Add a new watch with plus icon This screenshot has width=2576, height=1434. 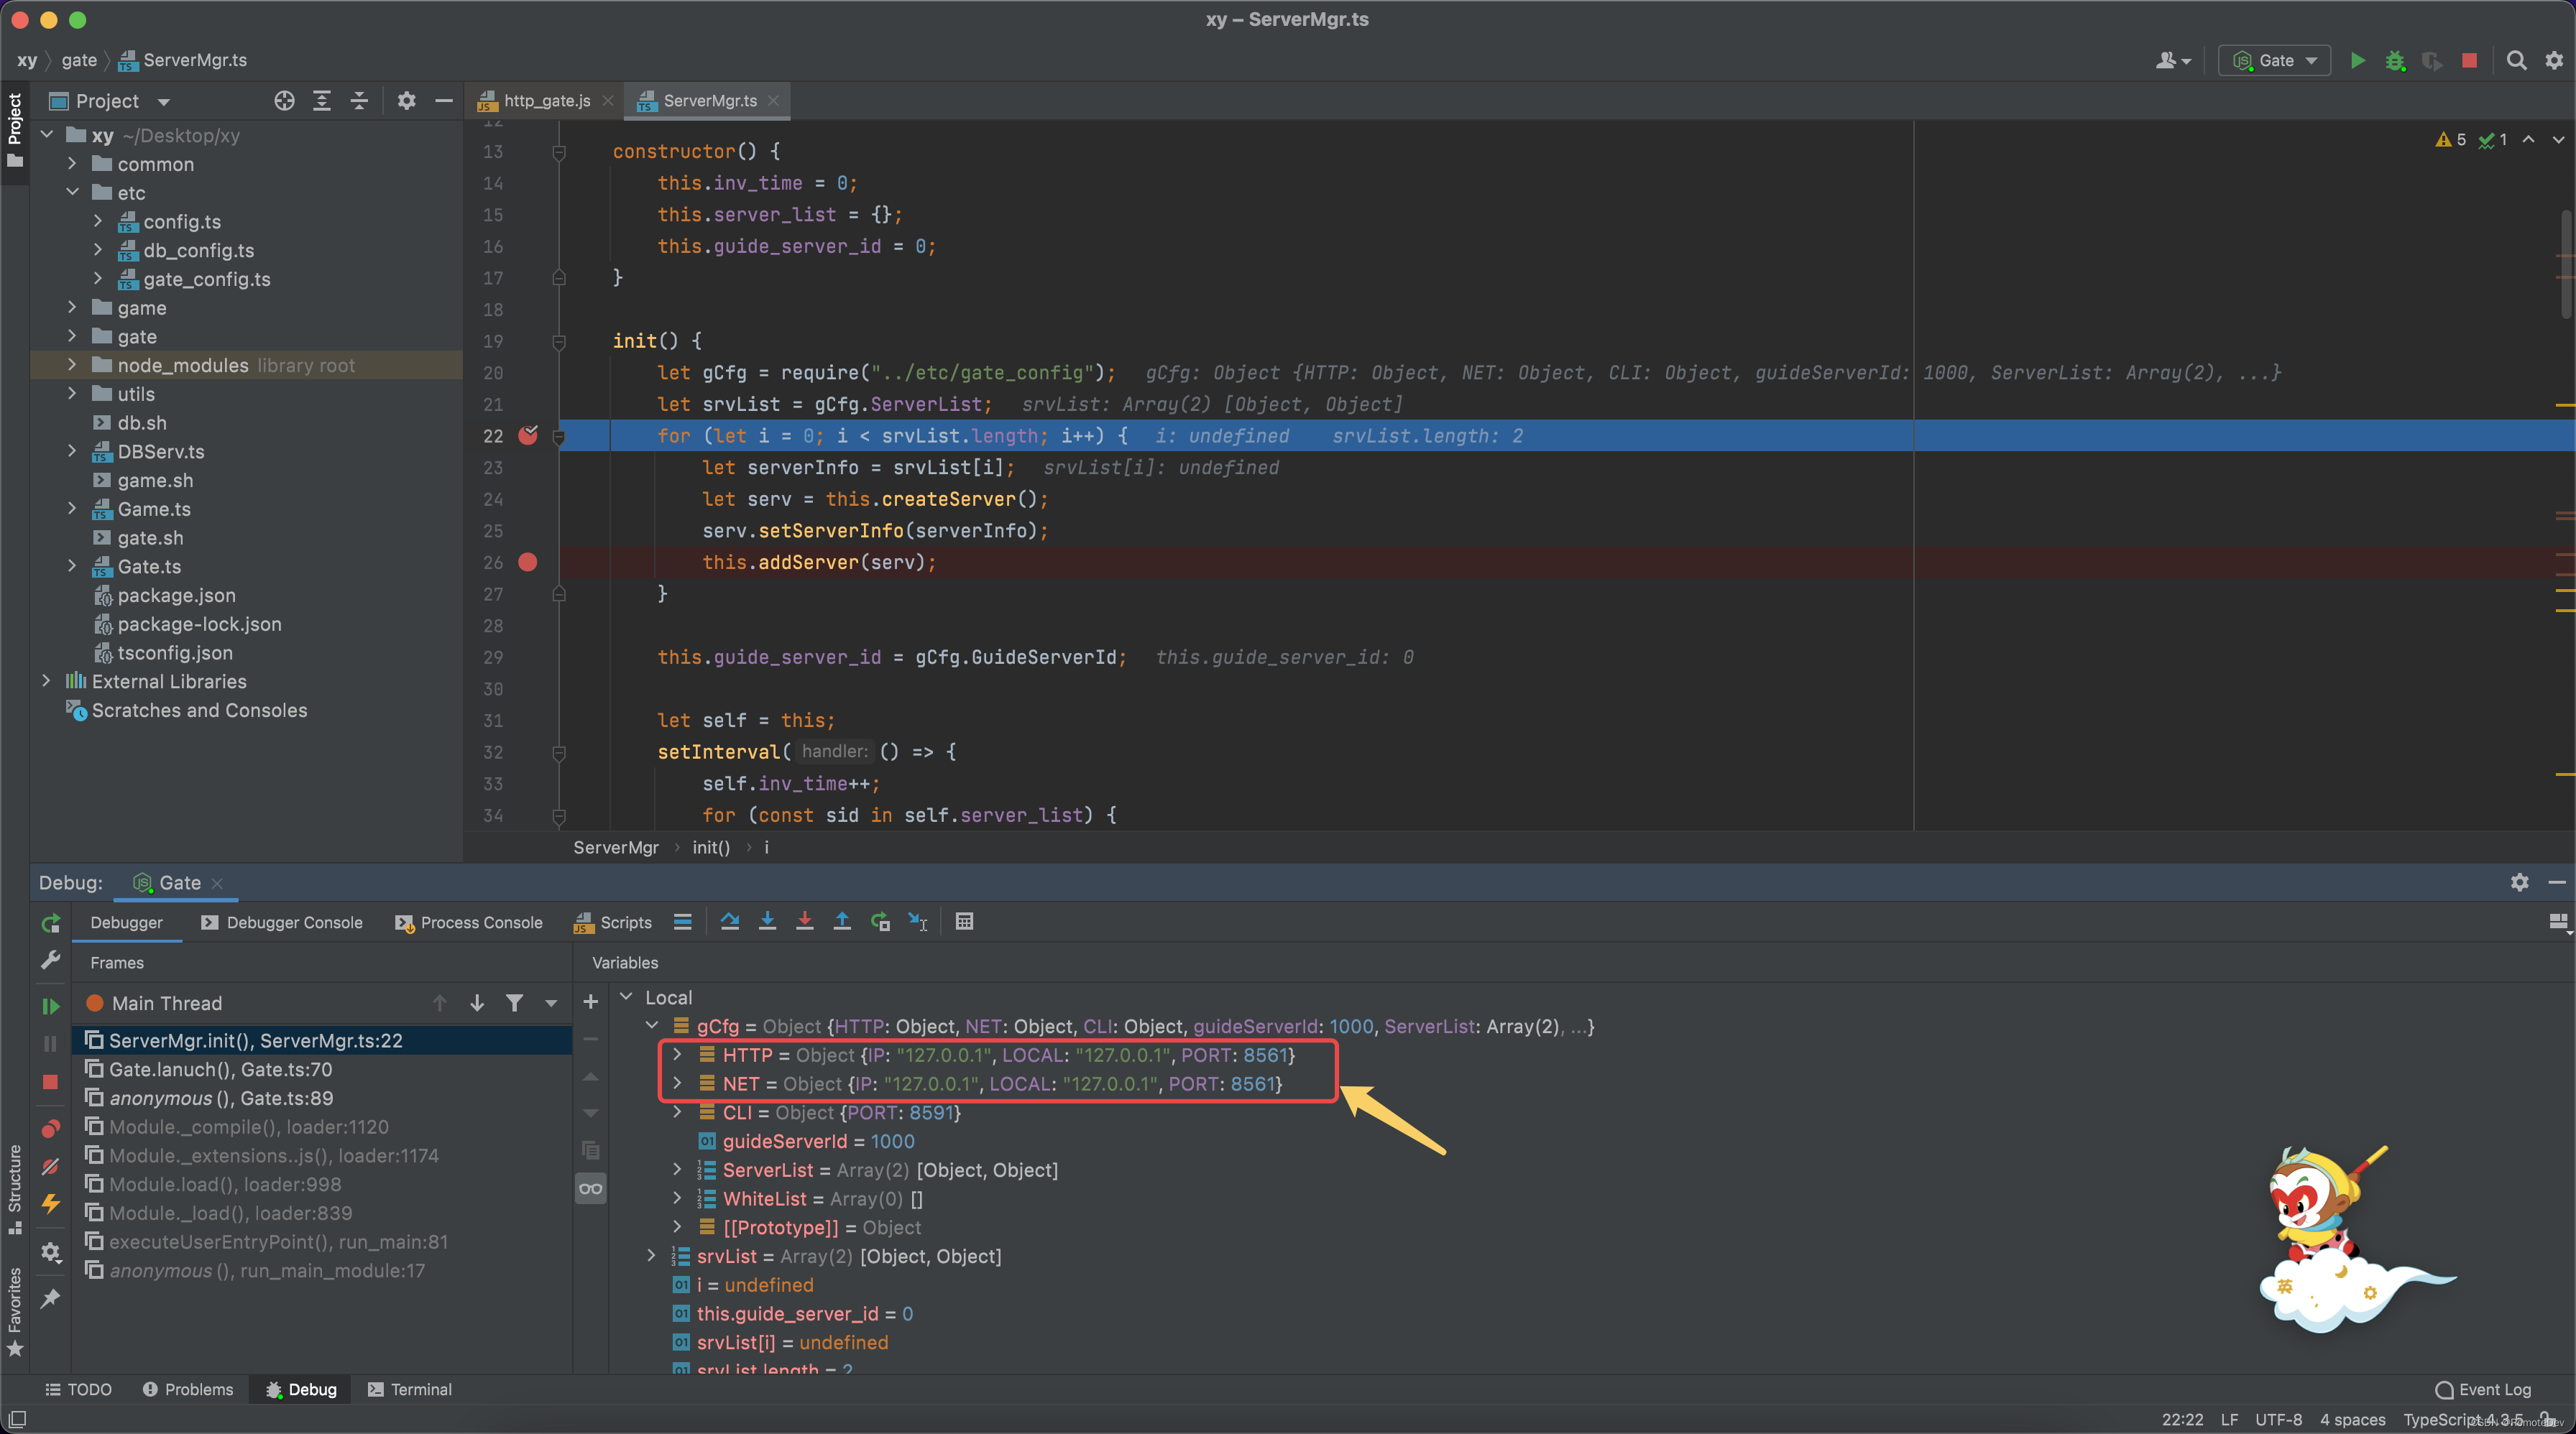click(591, 1002)
